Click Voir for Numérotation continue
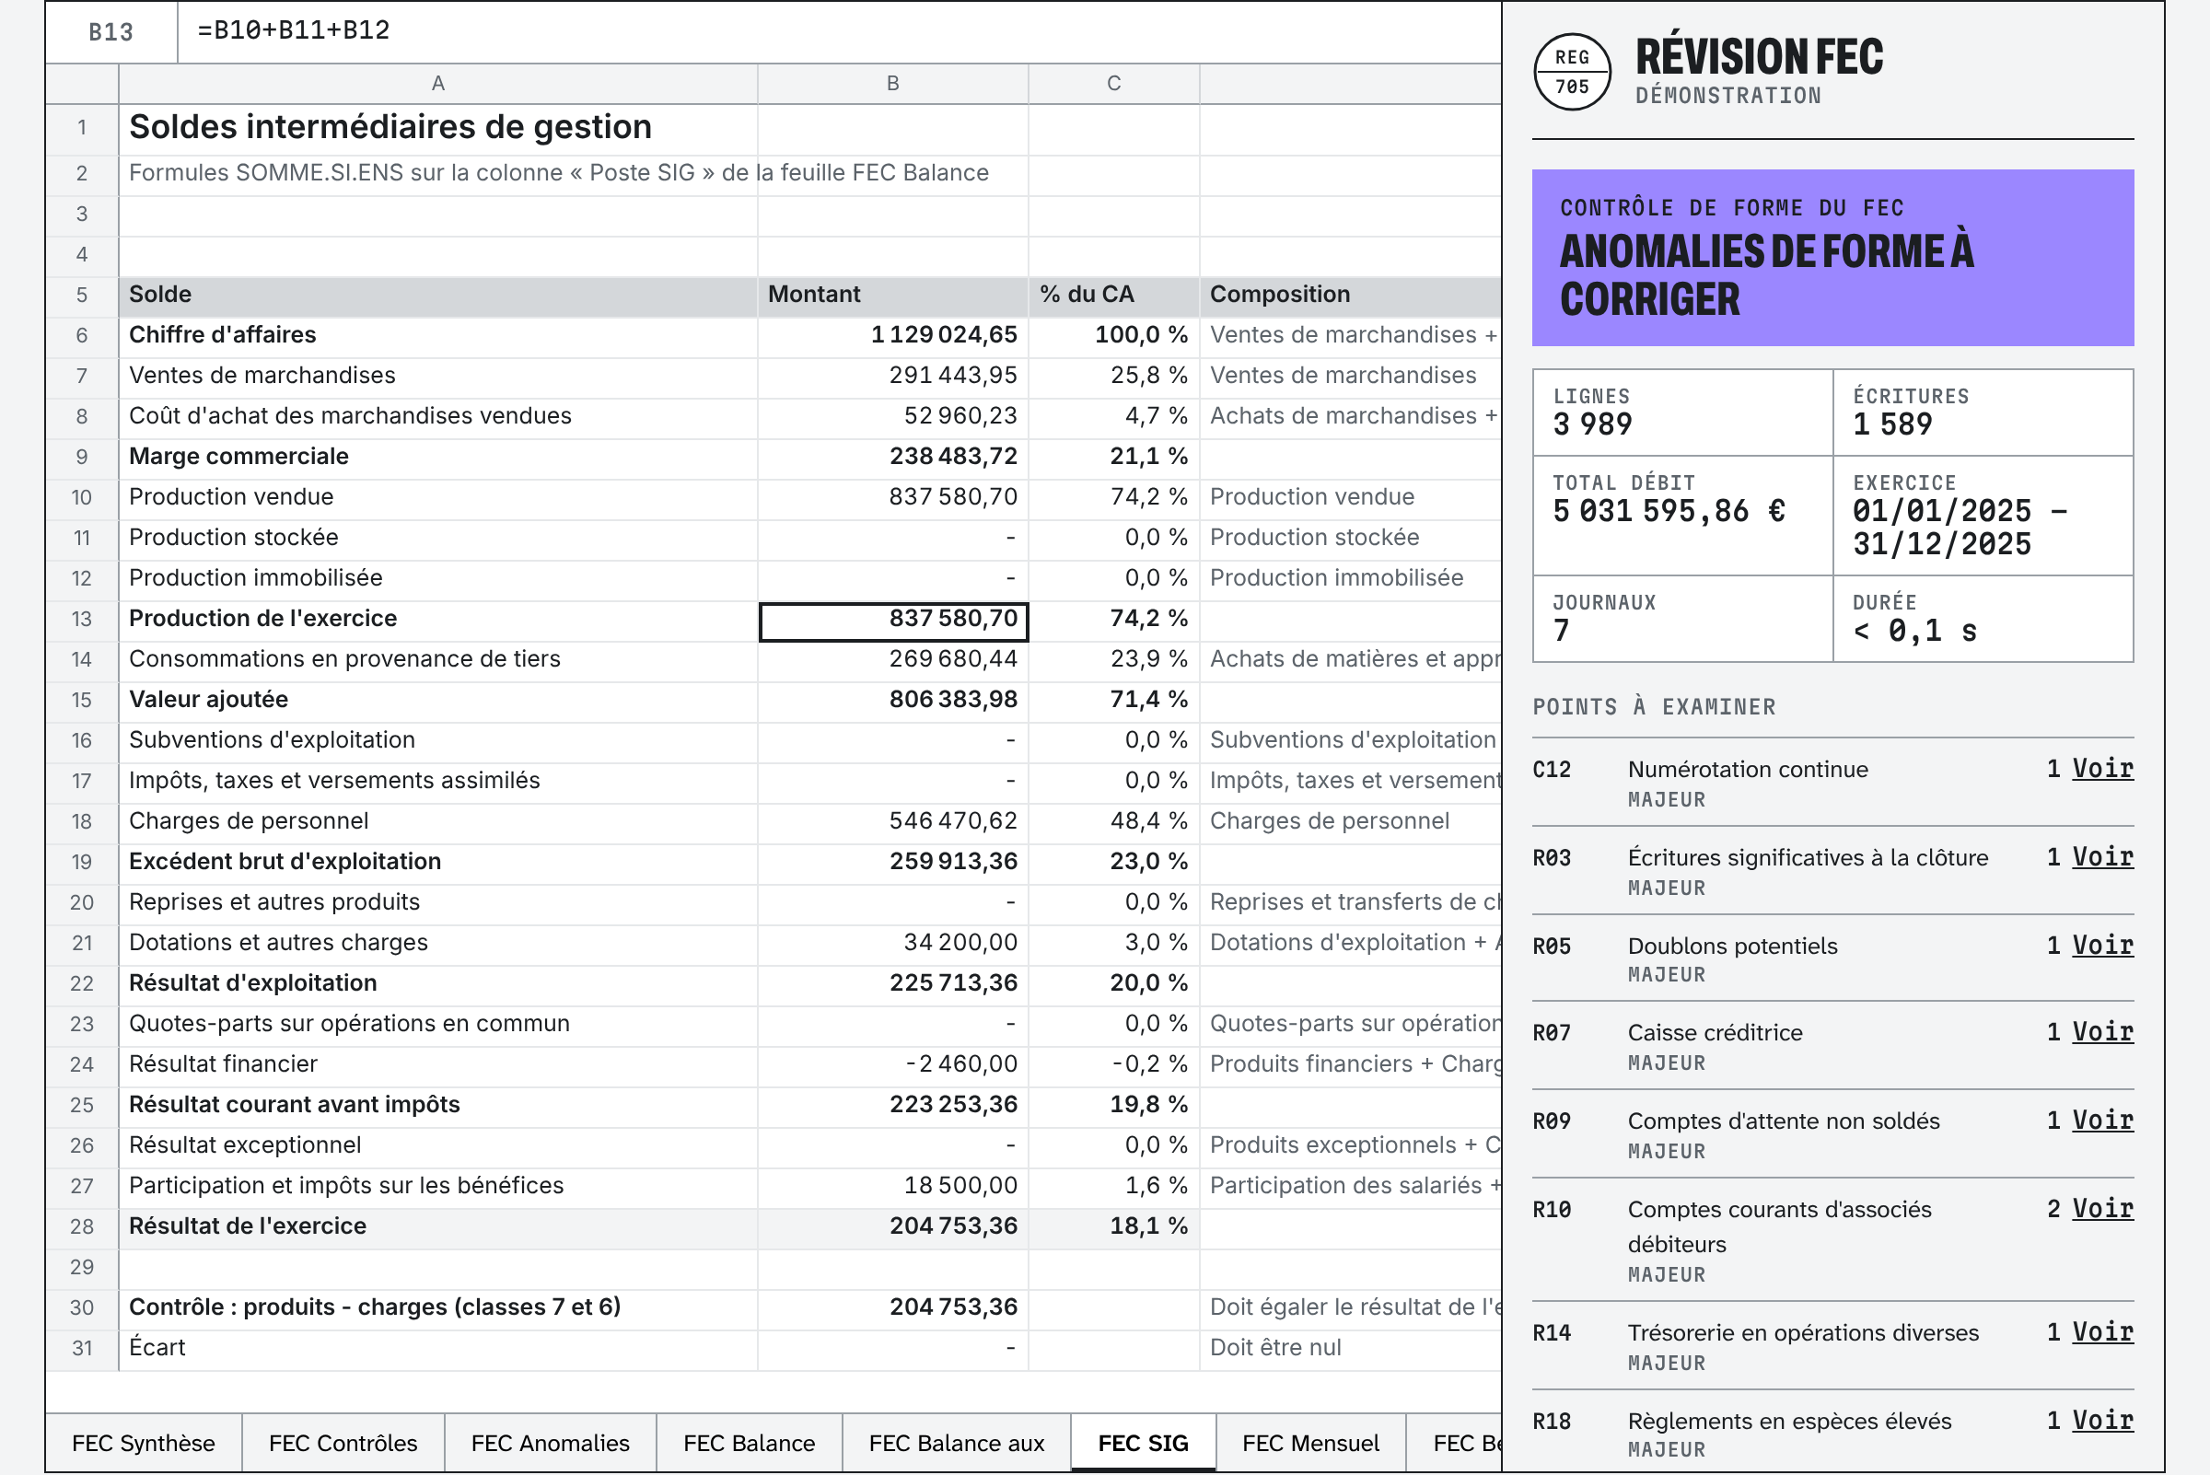The width and height of the screenshot is (2210, 1475). 2103,769
